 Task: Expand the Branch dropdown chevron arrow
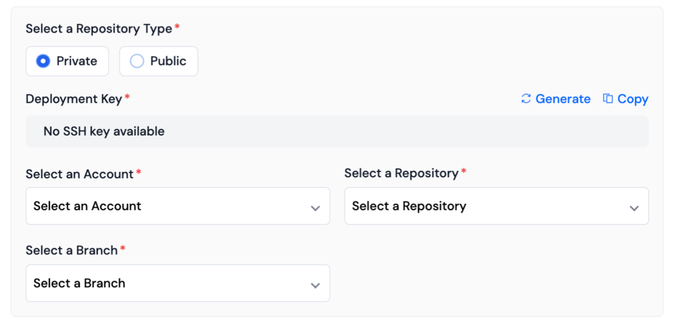tap(315, 285)
